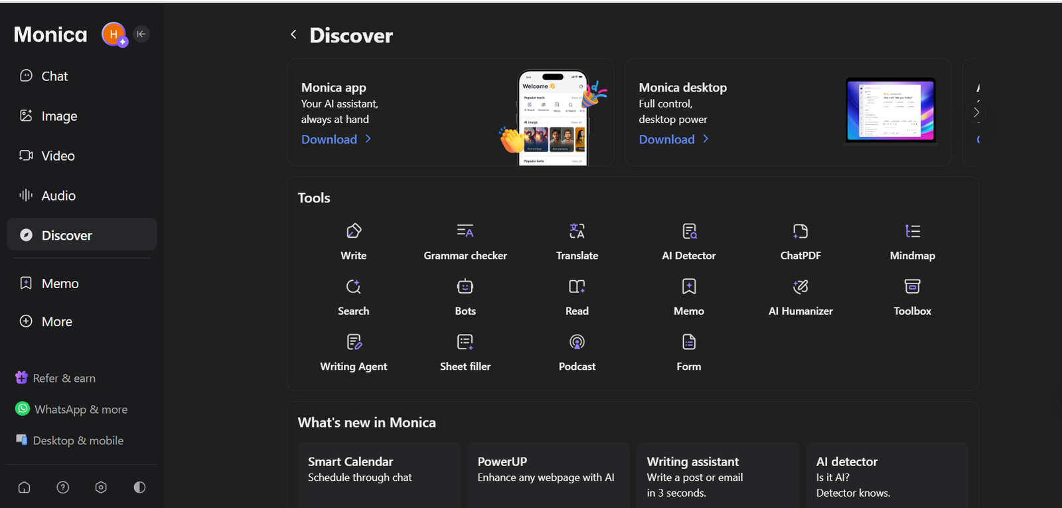Go back using the Discover back chevron
Viewport: 1062px width, 508px height.
tap(293, 35)
